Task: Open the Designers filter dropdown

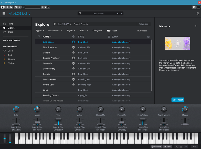Action: (98, 31)
